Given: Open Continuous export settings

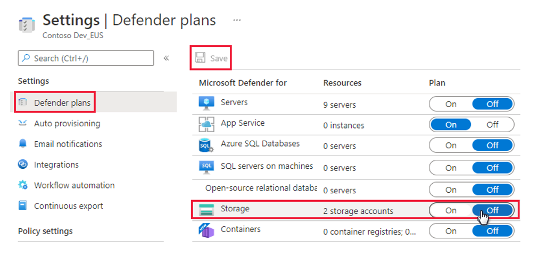Looking at the screenshot, I should [x=69, y=206].
